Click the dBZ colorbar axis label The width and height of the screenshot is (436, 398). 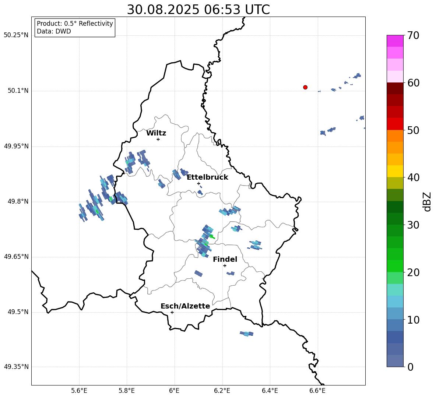[x=427, y=201]
